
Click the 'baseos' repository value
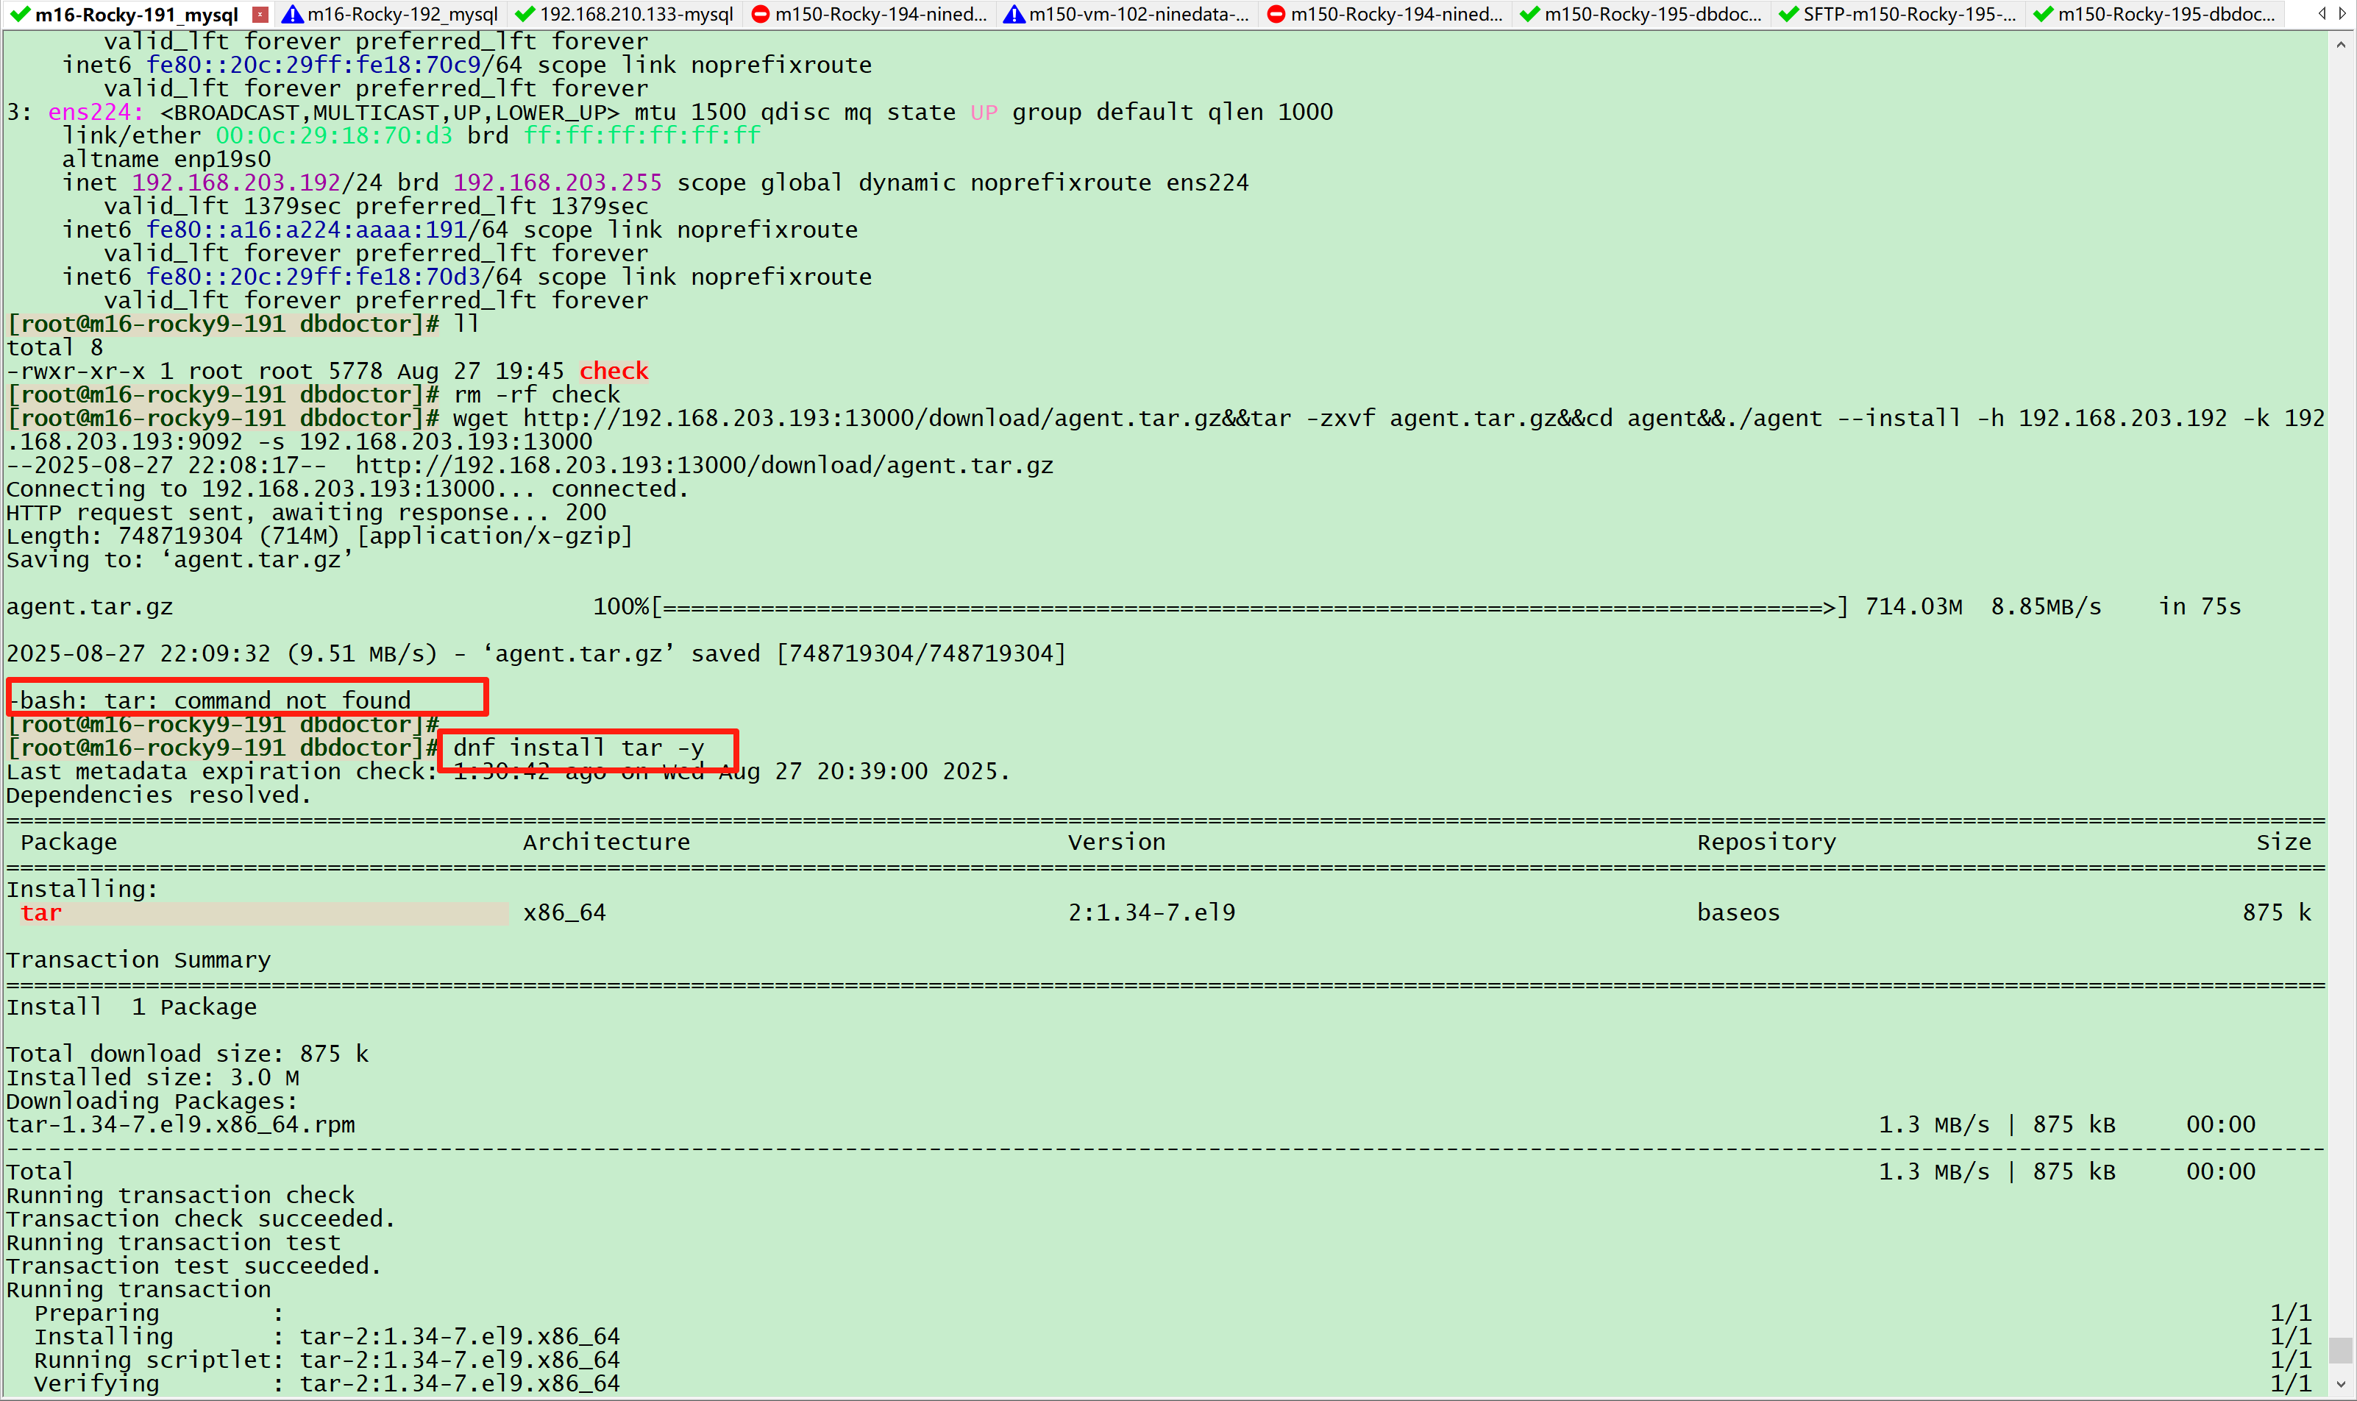coord(1738,913)
